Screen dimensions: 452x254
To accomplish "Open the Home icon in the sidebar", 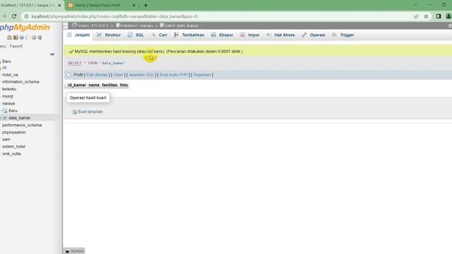I will click(9, 37).
